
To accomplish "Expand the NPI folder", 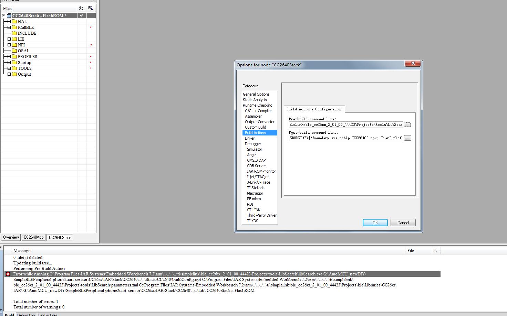I will (9, 45).
